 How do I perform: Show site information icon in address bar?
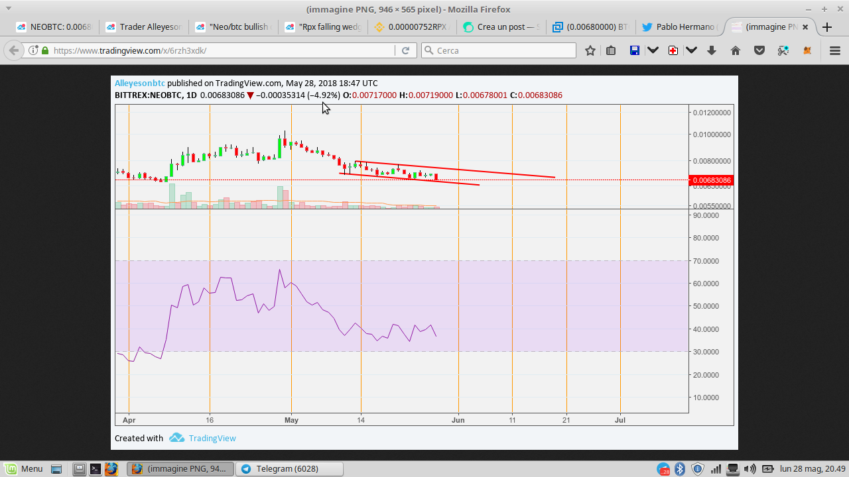click(x=33, y=50)
